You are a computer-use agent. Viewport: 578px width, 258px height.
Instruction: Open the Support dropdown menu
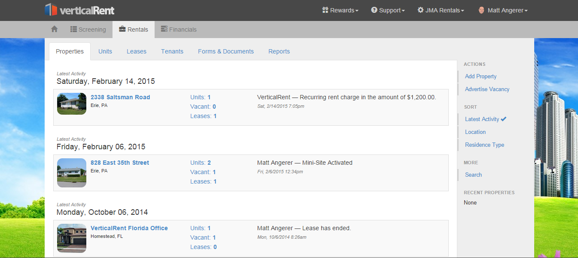(x=388, y=10)
